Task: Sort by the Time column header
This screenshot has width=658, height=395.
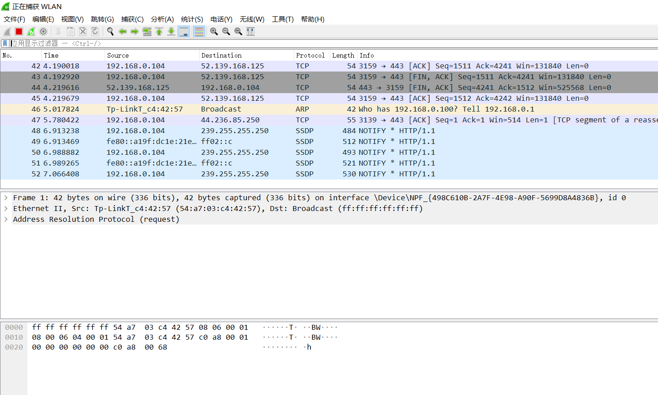Action: point(73,55)
